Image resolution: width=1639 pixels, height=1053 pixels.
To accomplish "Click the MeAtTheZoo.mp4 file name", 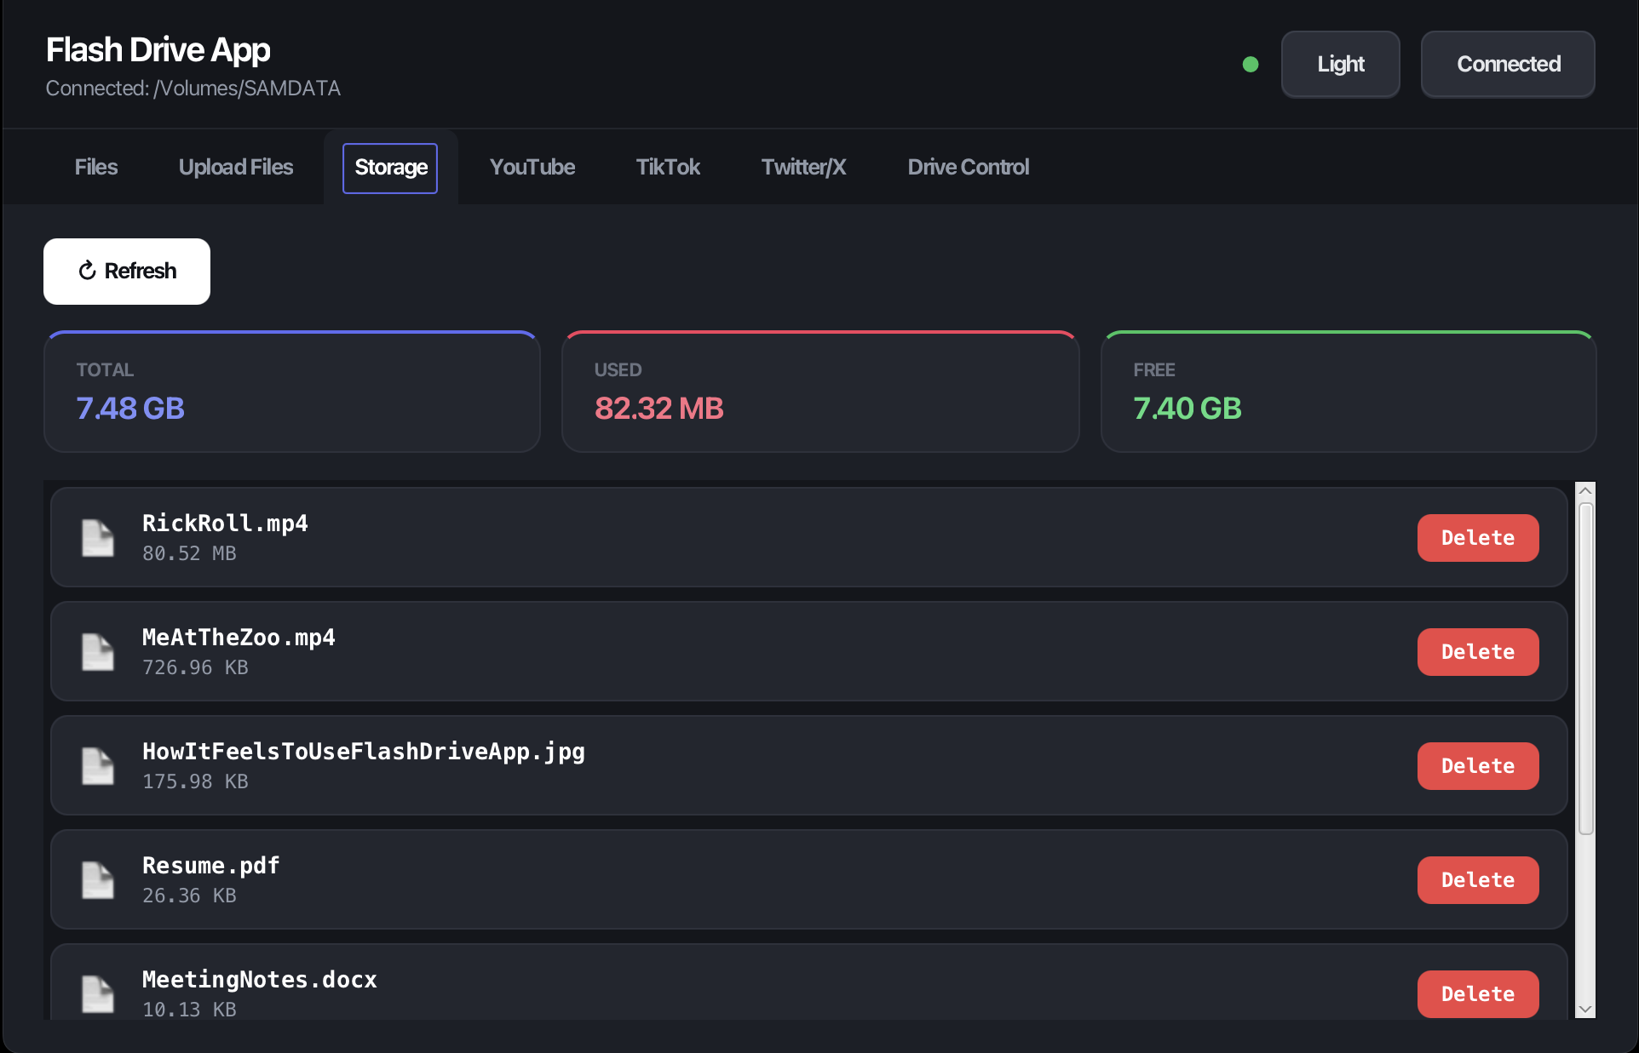I will (x=239, y=638).
